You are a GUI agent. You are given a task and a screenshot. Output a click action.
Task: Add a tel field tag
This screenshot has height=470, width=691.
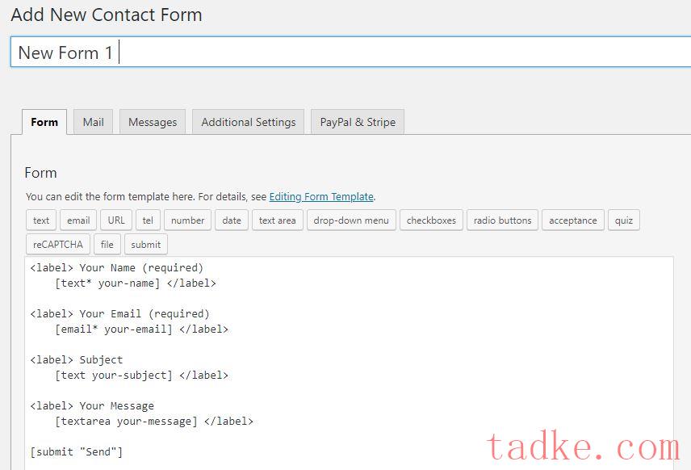(x=148, y=220)
